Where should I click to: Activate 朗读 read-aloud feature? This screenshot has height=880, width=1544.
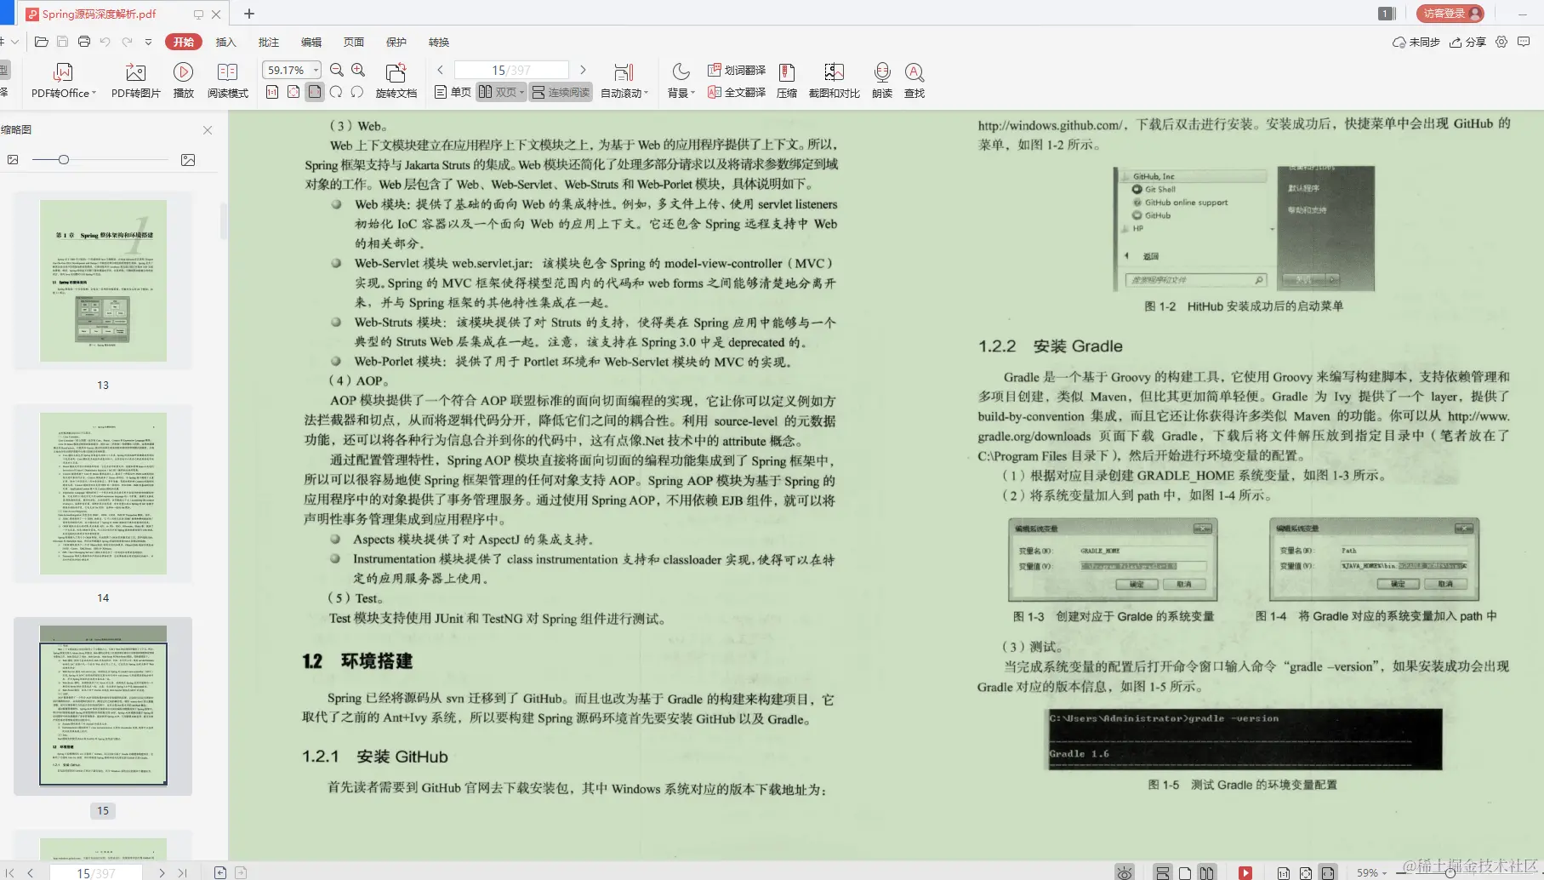[x=881, y=81]
